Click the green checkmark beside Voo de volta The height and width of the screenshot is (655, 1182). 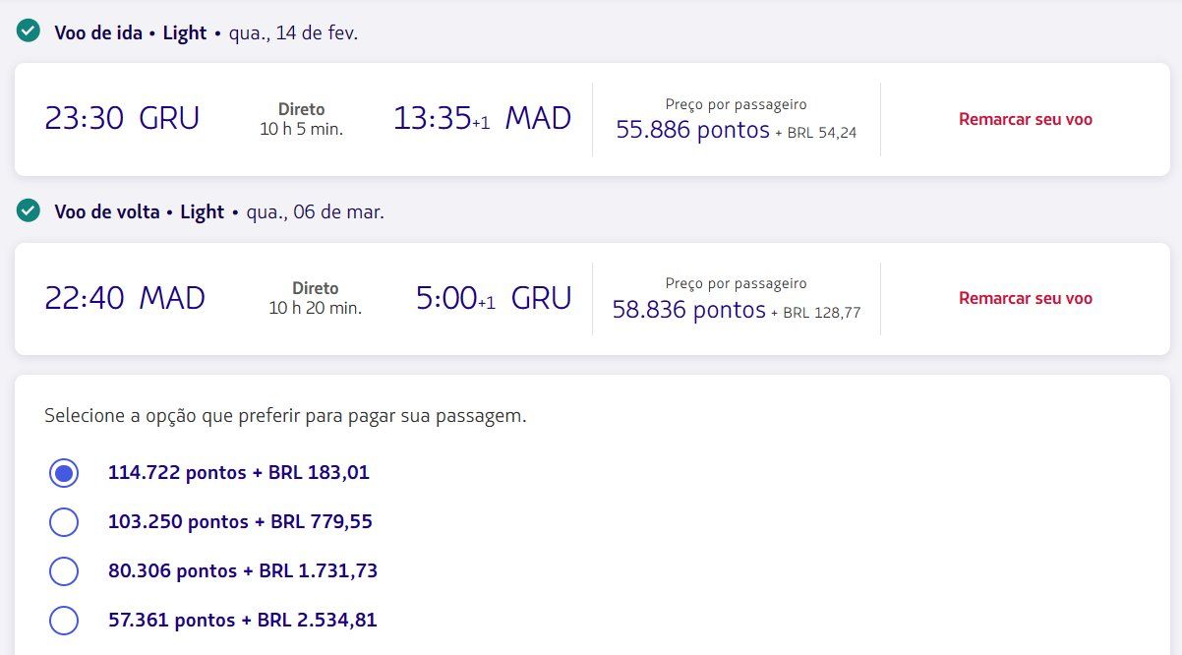28,210
